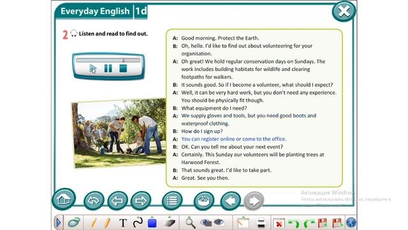The image size is (408, 230).
Task: Click the volunteers planting photo
Action: tap(119, 133)
